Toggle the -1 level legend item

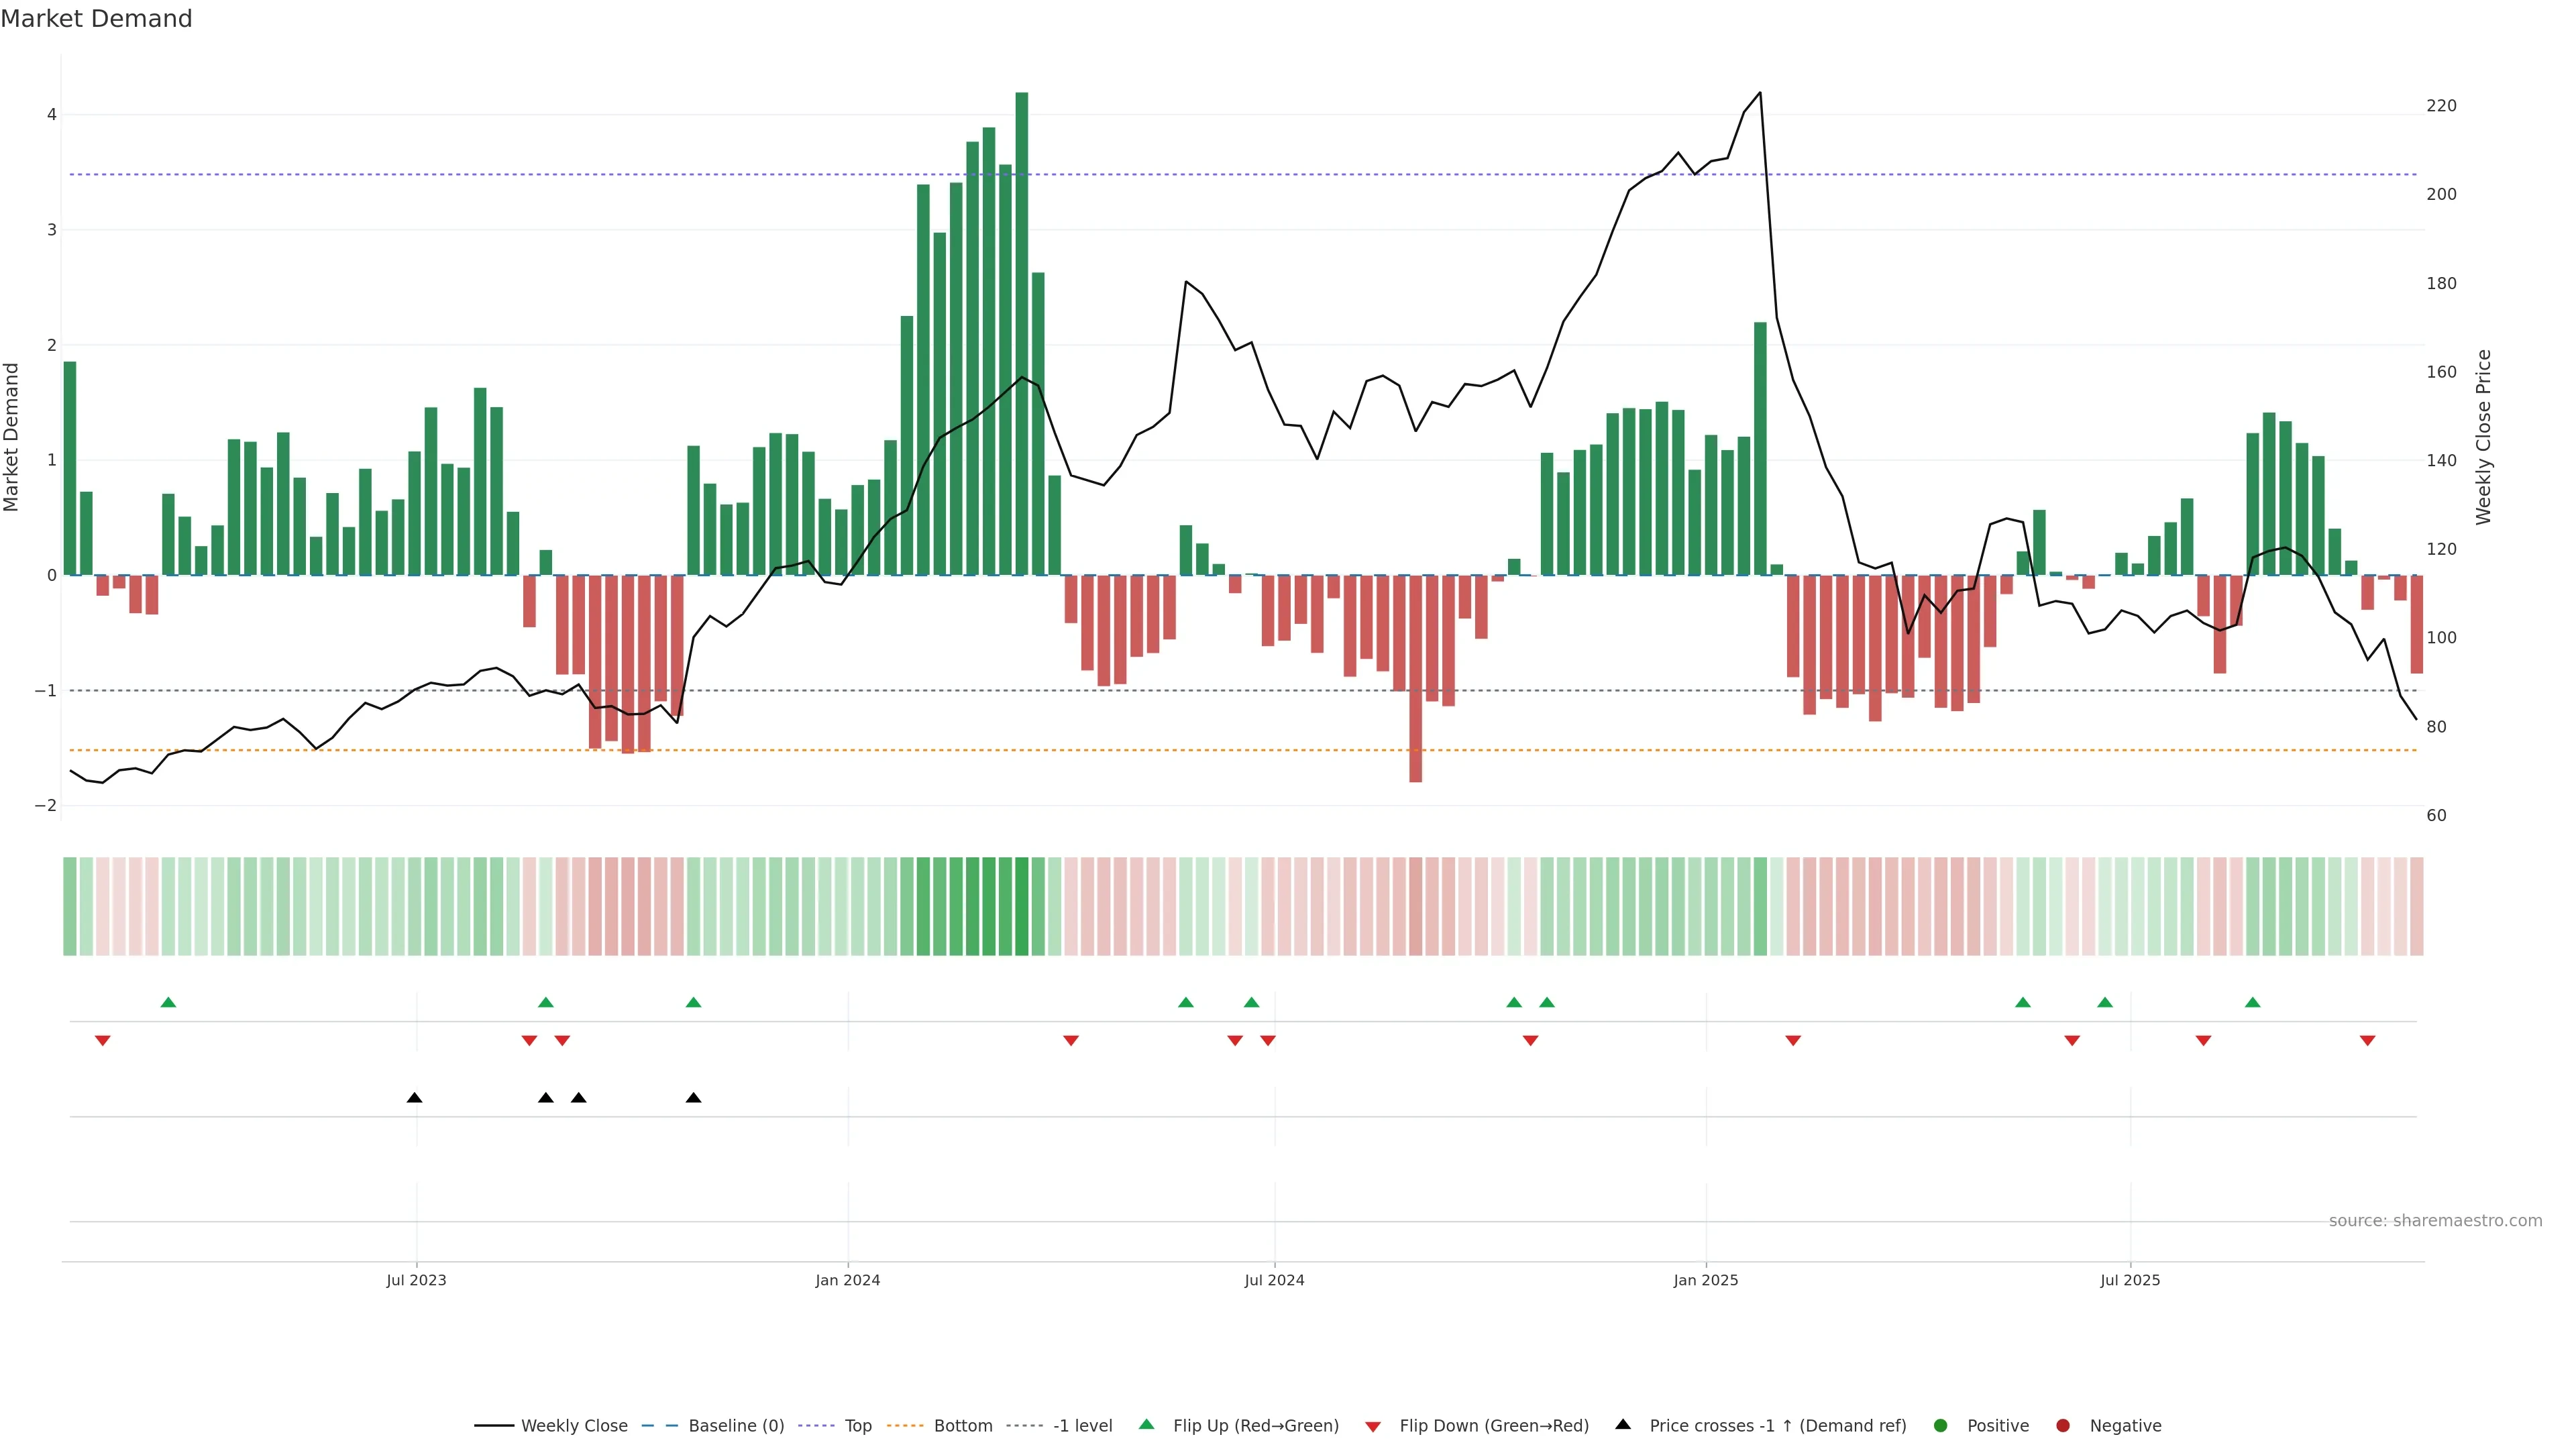click(1082, 1426)
